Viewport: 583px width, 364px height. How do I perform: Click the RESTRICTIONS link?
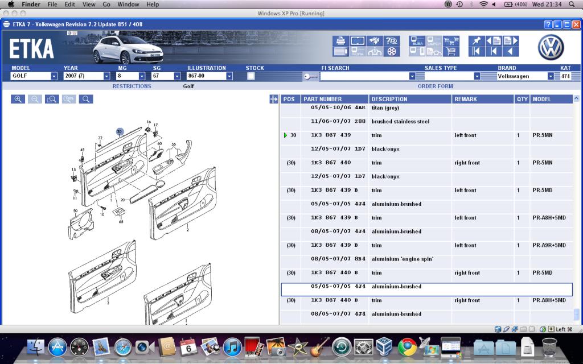(x=132, y=86)
